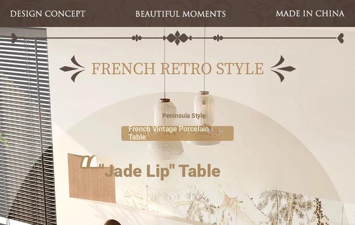355x225 pixels.
Task: Click the flourish left of French Retro Style
Action: tap(72, 69)
